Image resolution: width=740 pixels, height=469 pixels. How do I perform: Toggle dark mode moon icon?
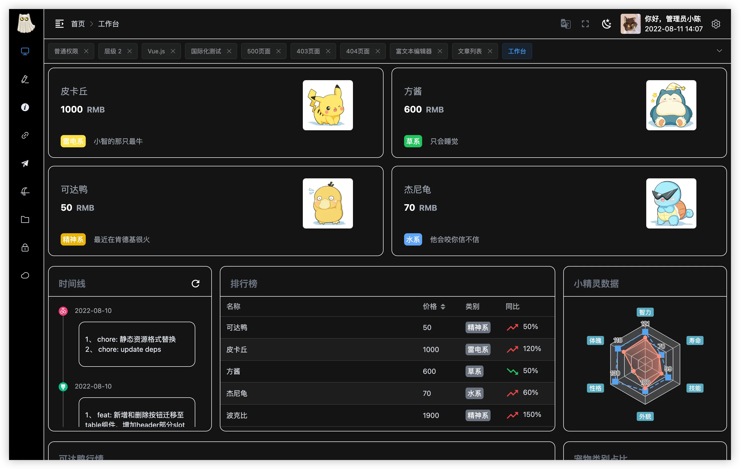click(x=606, y=24)
